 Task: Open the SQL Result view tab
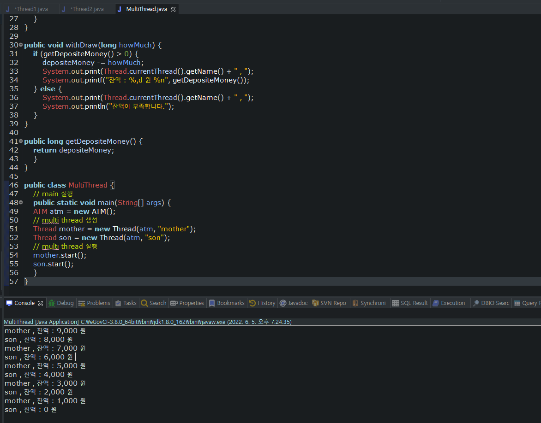click(x=410, y=303)
